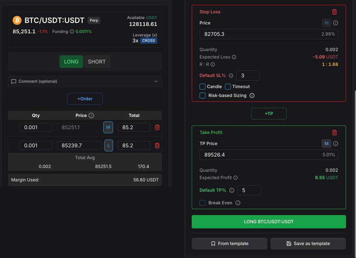The width and height of the screenshot is (356, 258).
Task: Add another order with +Order
Action: [x=85, y=99]
